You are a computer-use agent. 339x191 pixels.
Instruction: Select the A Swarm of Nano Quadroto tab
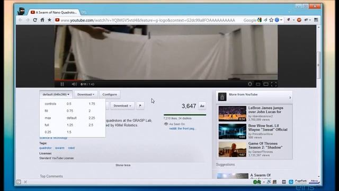[x=54, y=12]
